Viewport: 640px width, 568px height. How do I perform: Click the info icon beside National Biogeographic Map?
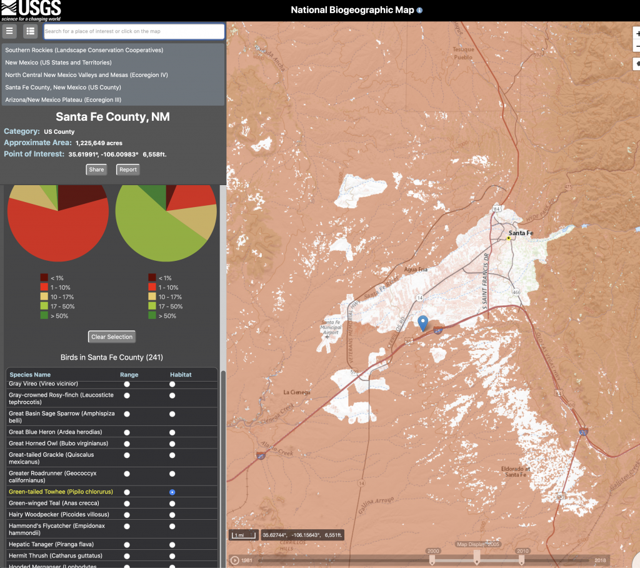(x=419, y=10)
